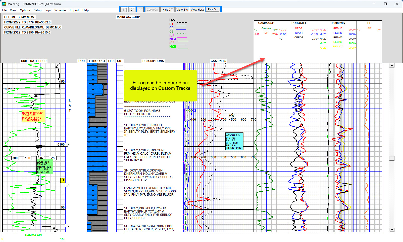Click the scroll up arrow
This screenshot has width=403, height=242.
pyautogui.click(x=392, y=65)
